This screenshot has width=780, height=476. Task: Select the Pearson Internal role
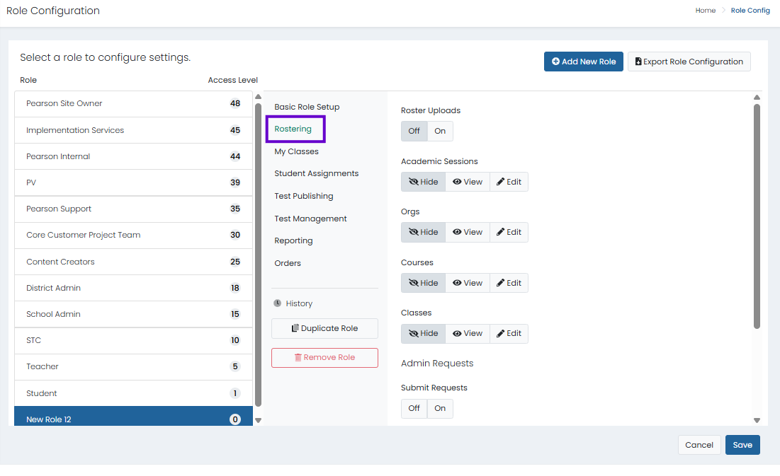tap(133, 156)
